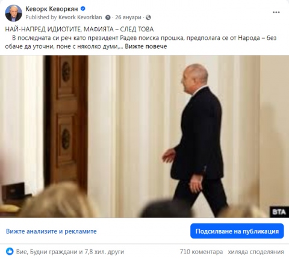Expand the post text with Вижте повече
This screenshot has width=289, height=259.
[x=146, y=46]
